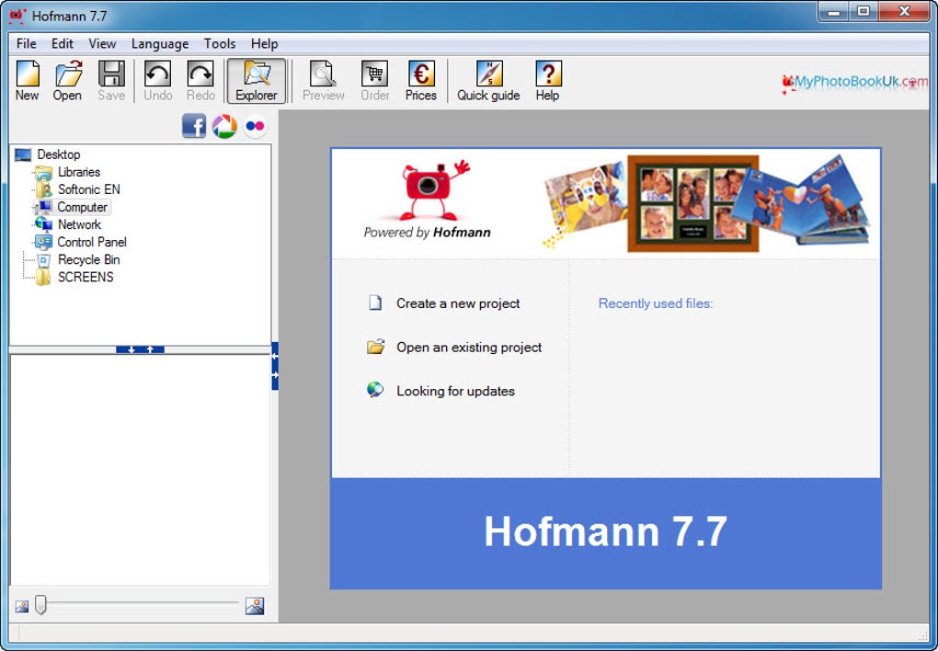938x651 pixels.
Task: Open the Tools menu
Action: pos(220,44)
